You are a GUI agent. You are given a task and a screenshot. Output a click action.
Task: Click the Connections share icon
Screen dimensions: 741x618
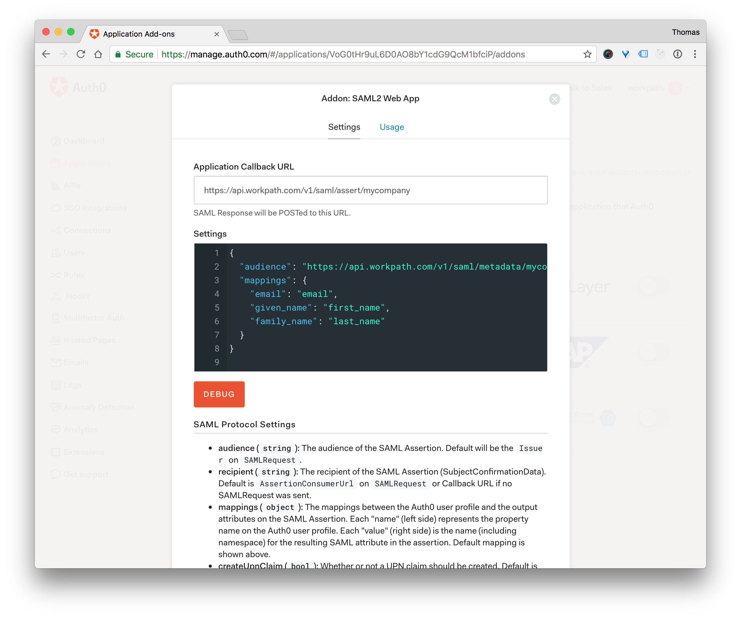point(55,230)
